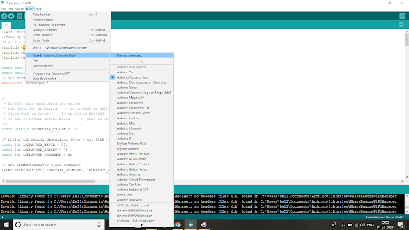Click the New sketch icon
The height and width of the screenshot is (230, 409).
coord(20,16)
